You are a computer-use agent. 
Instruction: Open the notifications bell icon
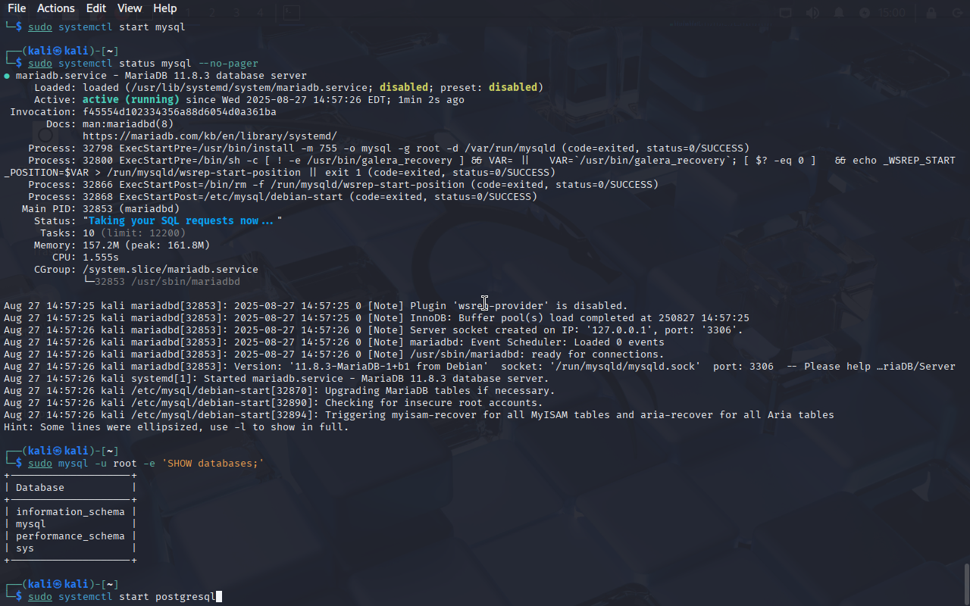click(839, 13)
